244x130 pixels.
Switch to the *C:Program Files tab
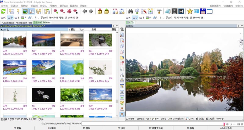click(24, 23)
